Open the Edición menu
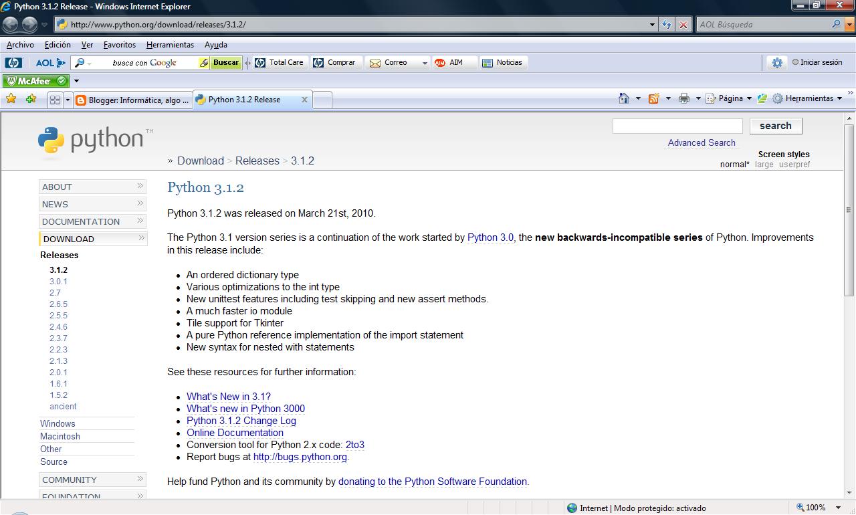The width and height of the screenshot is (856, 515). pyautogui.click(x=58, y=45)
